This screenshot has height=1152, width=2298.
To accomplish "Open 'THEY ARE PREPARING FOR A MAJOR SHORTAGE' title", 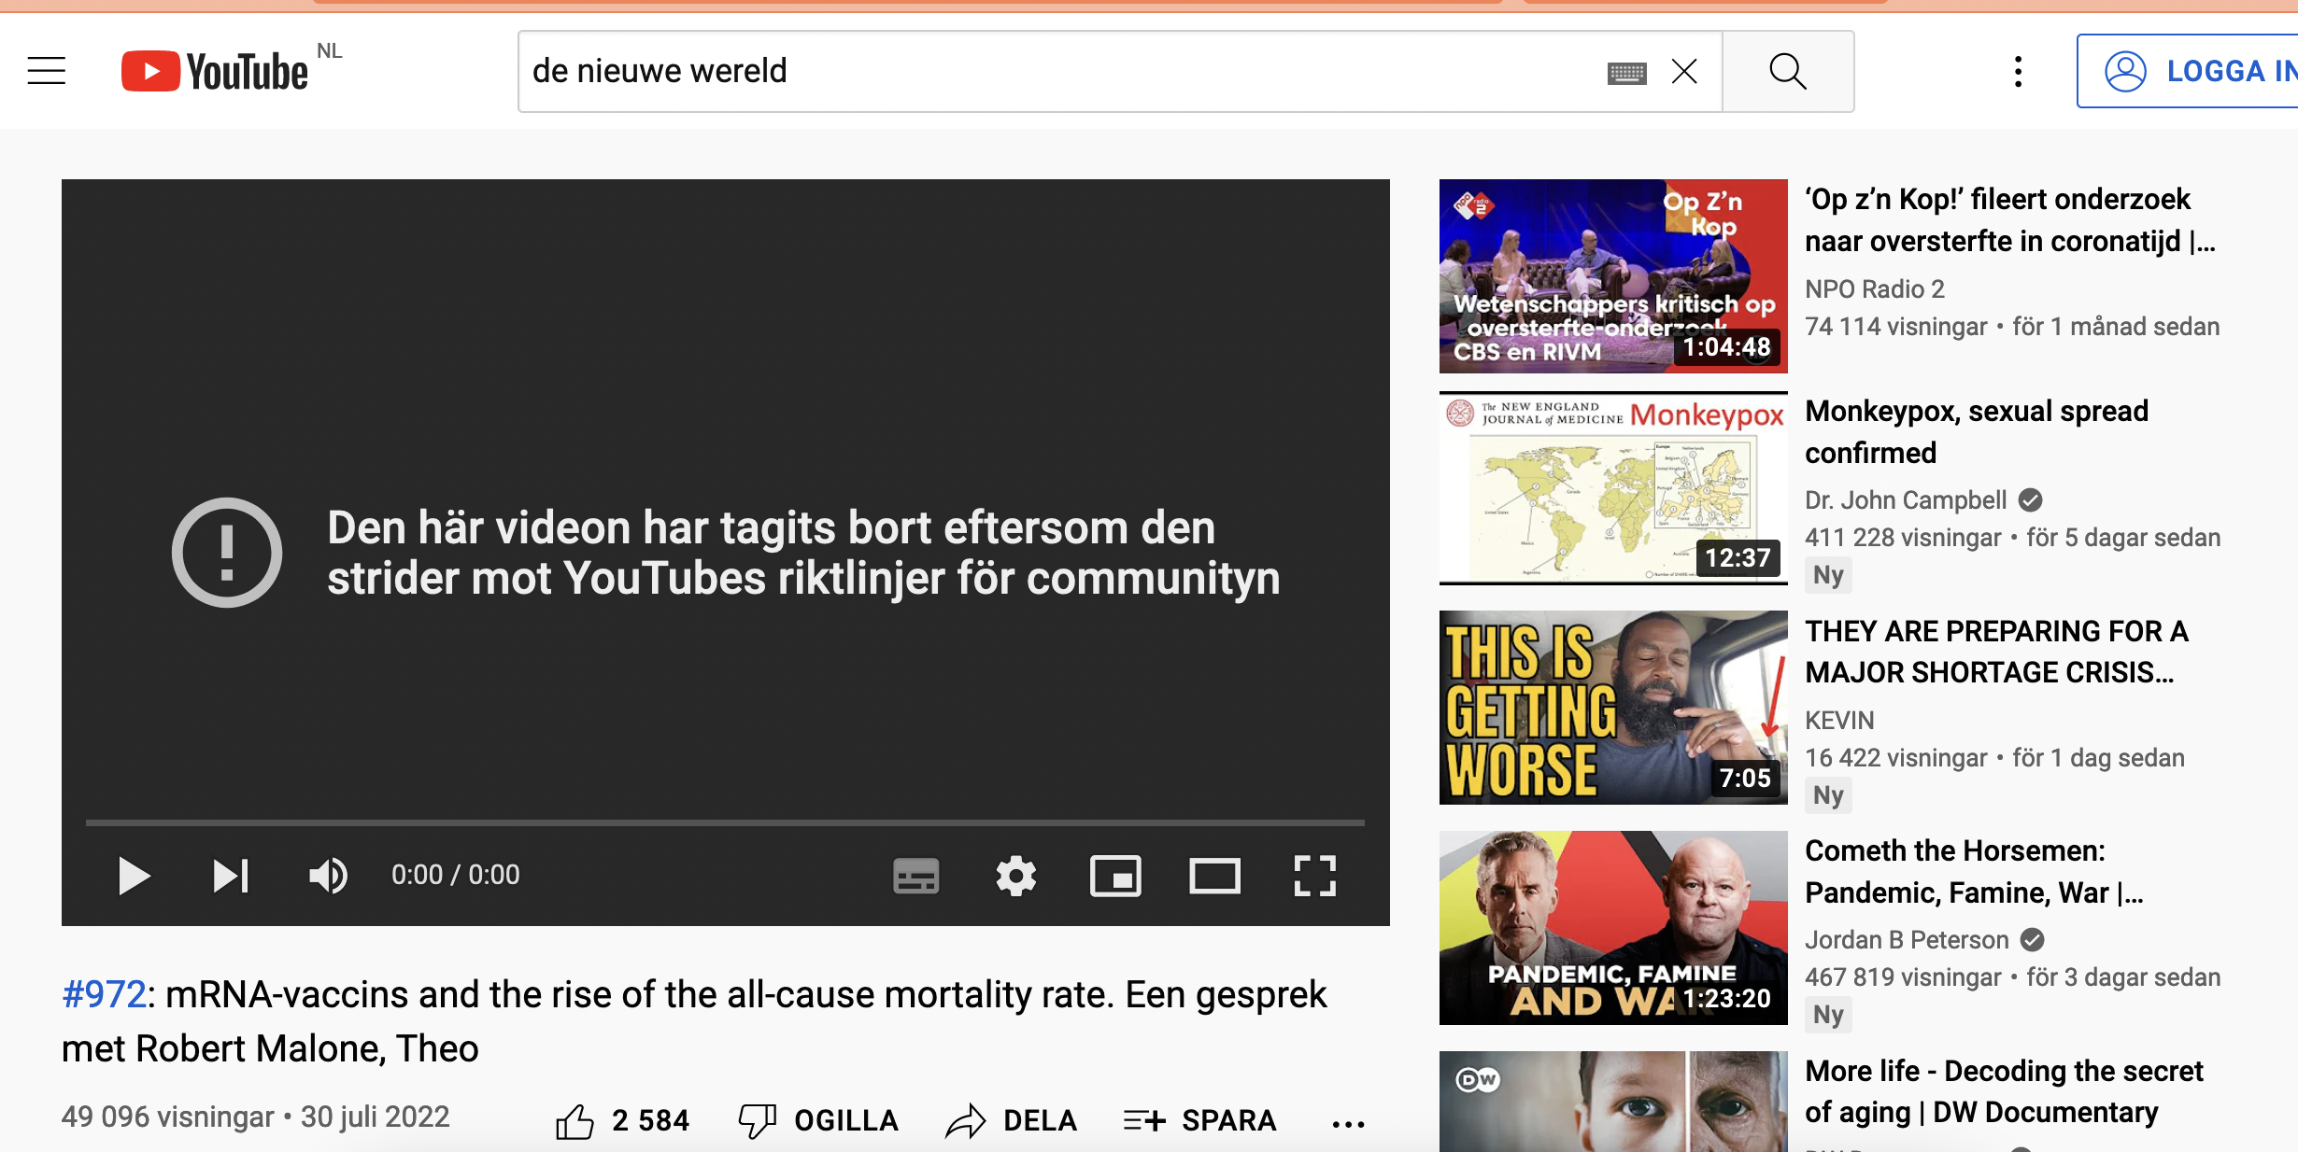I will pyautogui.click(x=1996, y=652).
